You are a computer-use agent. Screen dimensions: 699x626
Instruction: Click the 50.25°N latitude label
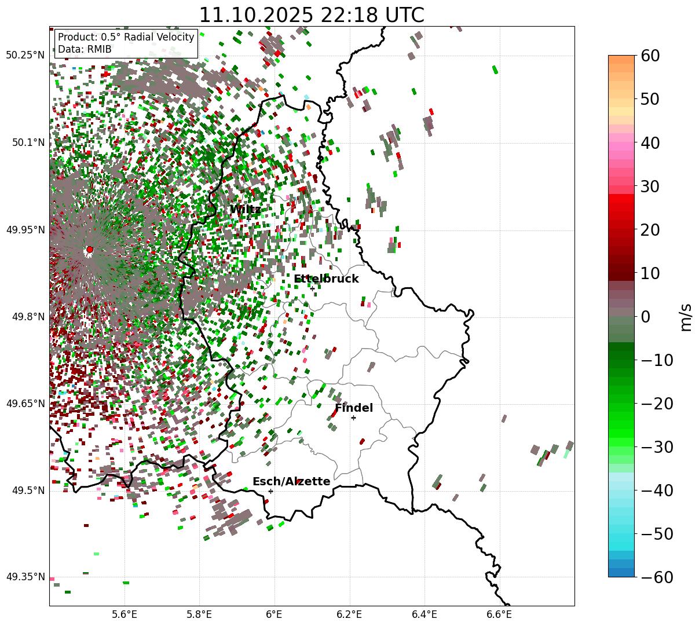[x=25, y=56]
